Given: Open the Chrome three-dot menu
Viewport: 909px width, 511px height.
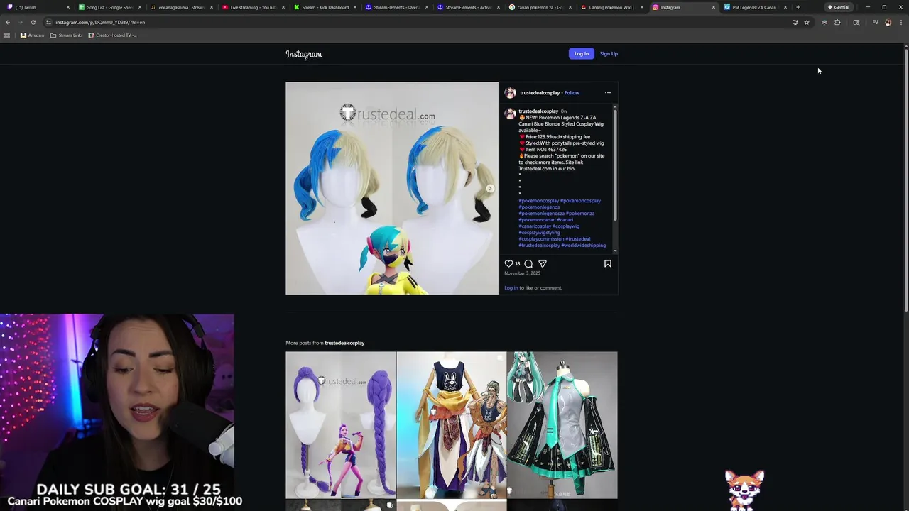Looking at the screenshot, I should (900, 22).
